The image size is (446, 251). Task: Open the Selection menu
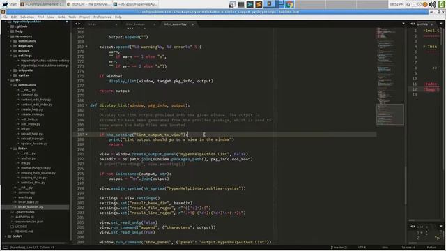[27, 17]
